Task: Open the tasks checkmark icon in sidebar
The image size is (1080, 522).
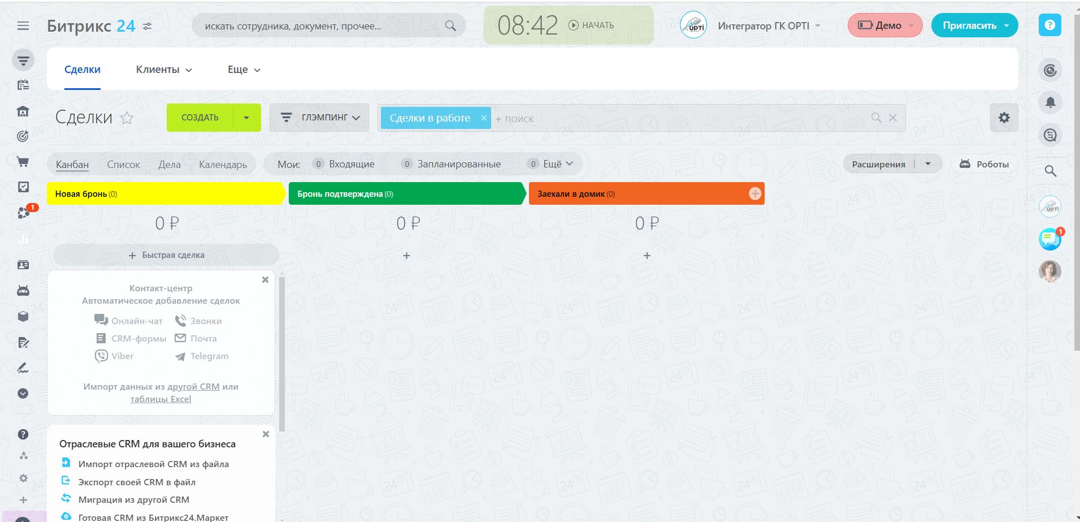Action: tap(23, 187)
